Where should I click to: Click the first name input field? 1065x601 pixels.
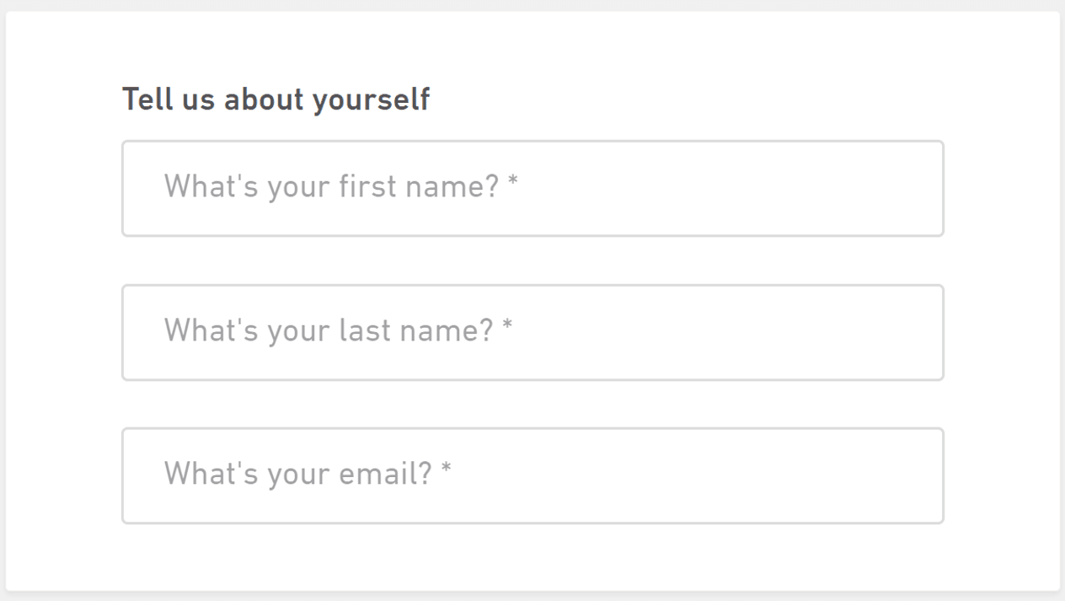[x=532, y=189]
